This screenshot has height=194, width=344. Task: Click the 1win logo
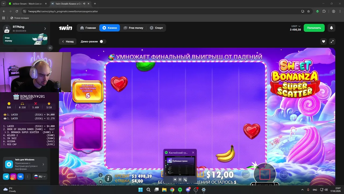point(66,28)
